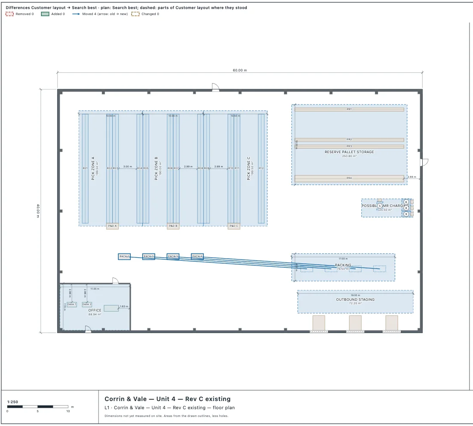Select the P&D B station

pos(173,226)
